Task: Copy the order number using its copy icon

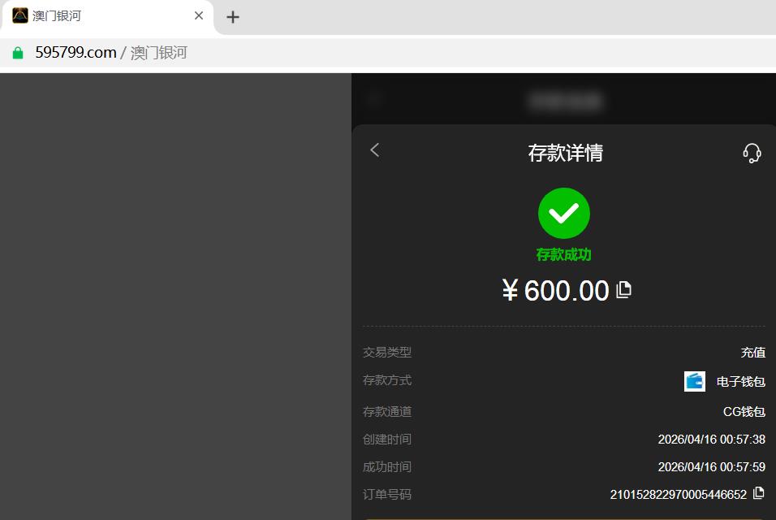Action: 758,493
